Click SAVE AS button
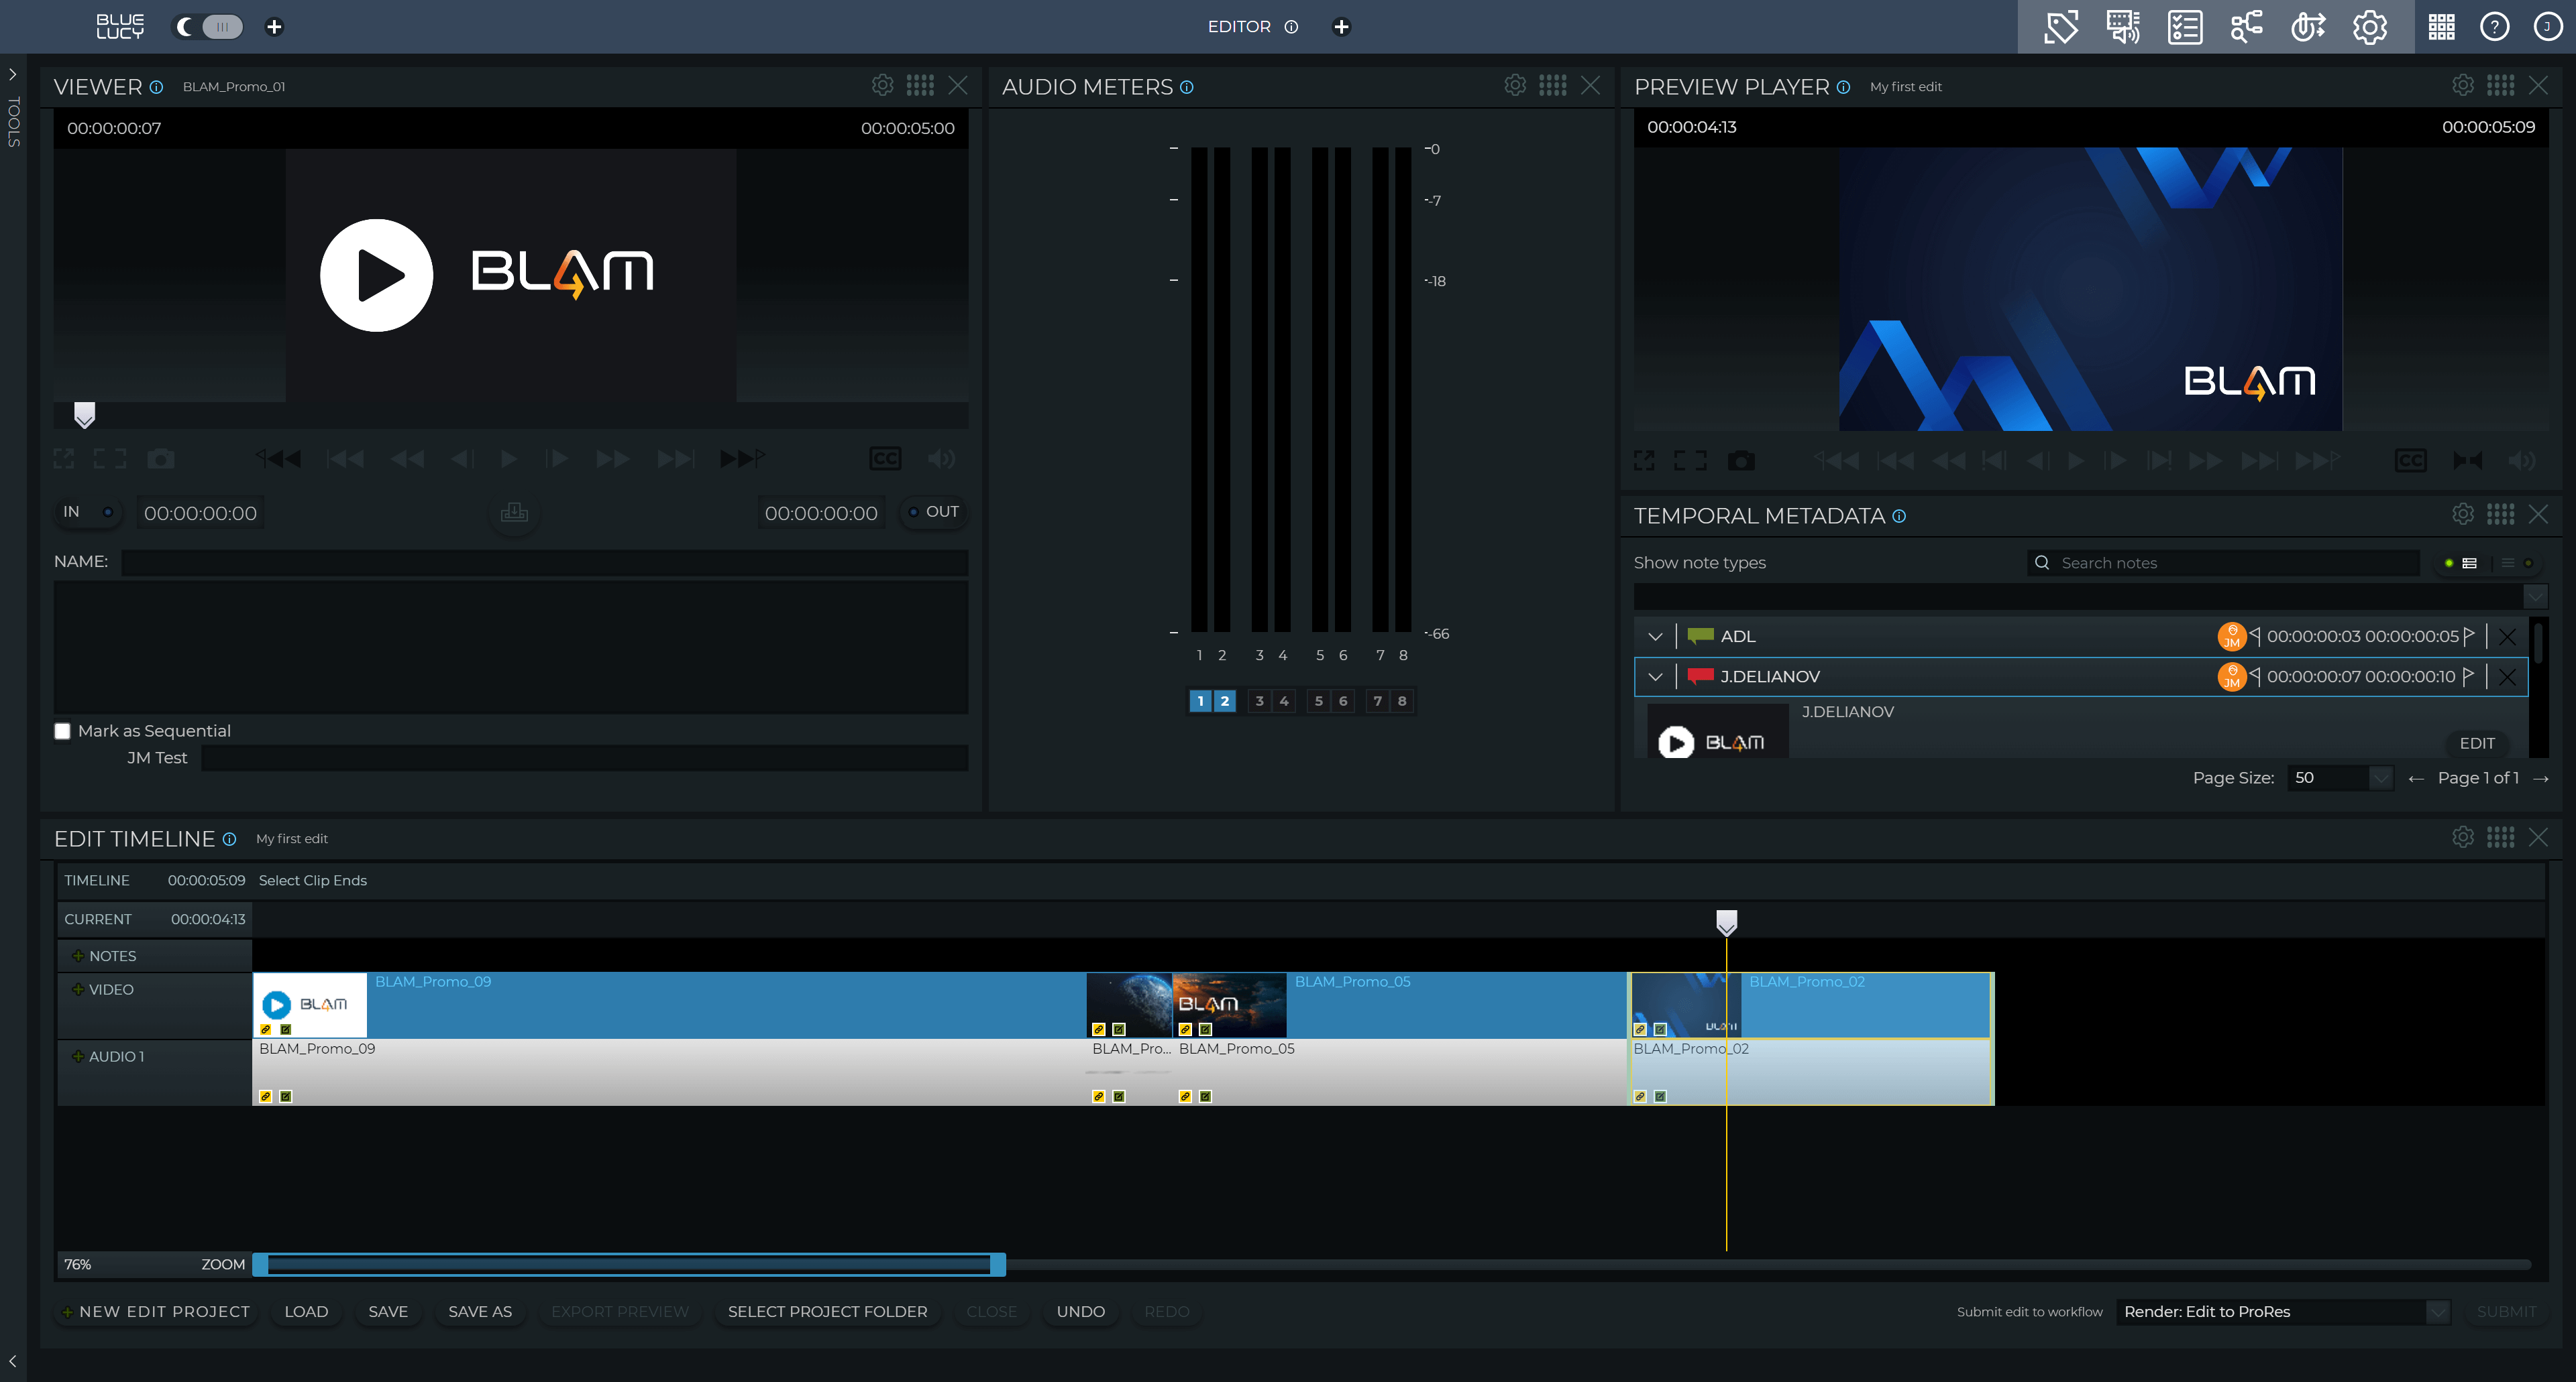The width and height of the screenshot is (2576, 1382). [480, 1312]
